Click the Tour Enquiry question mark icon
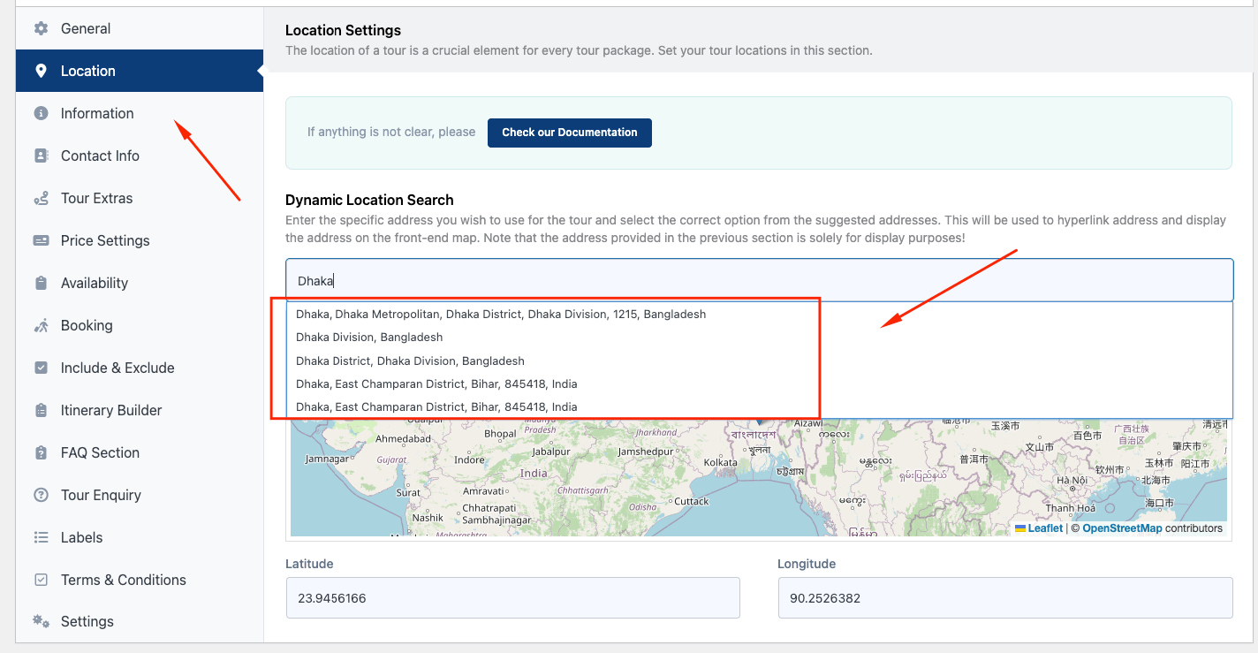The height and width of the screenshot is (653, 1258). click(x=41, y=495)
